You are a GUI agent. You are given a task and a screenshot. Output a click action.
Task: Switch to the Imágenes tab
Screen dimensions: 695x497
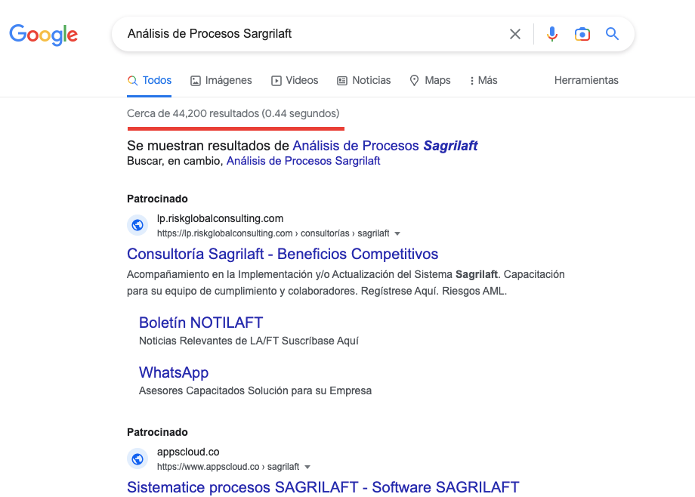pos(221,80)
